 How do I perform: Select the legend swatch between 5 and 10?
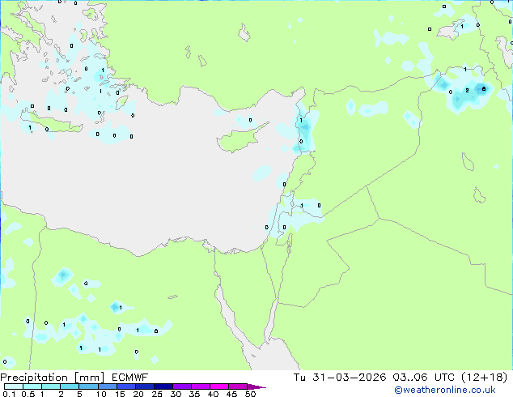tap(88, 386)
